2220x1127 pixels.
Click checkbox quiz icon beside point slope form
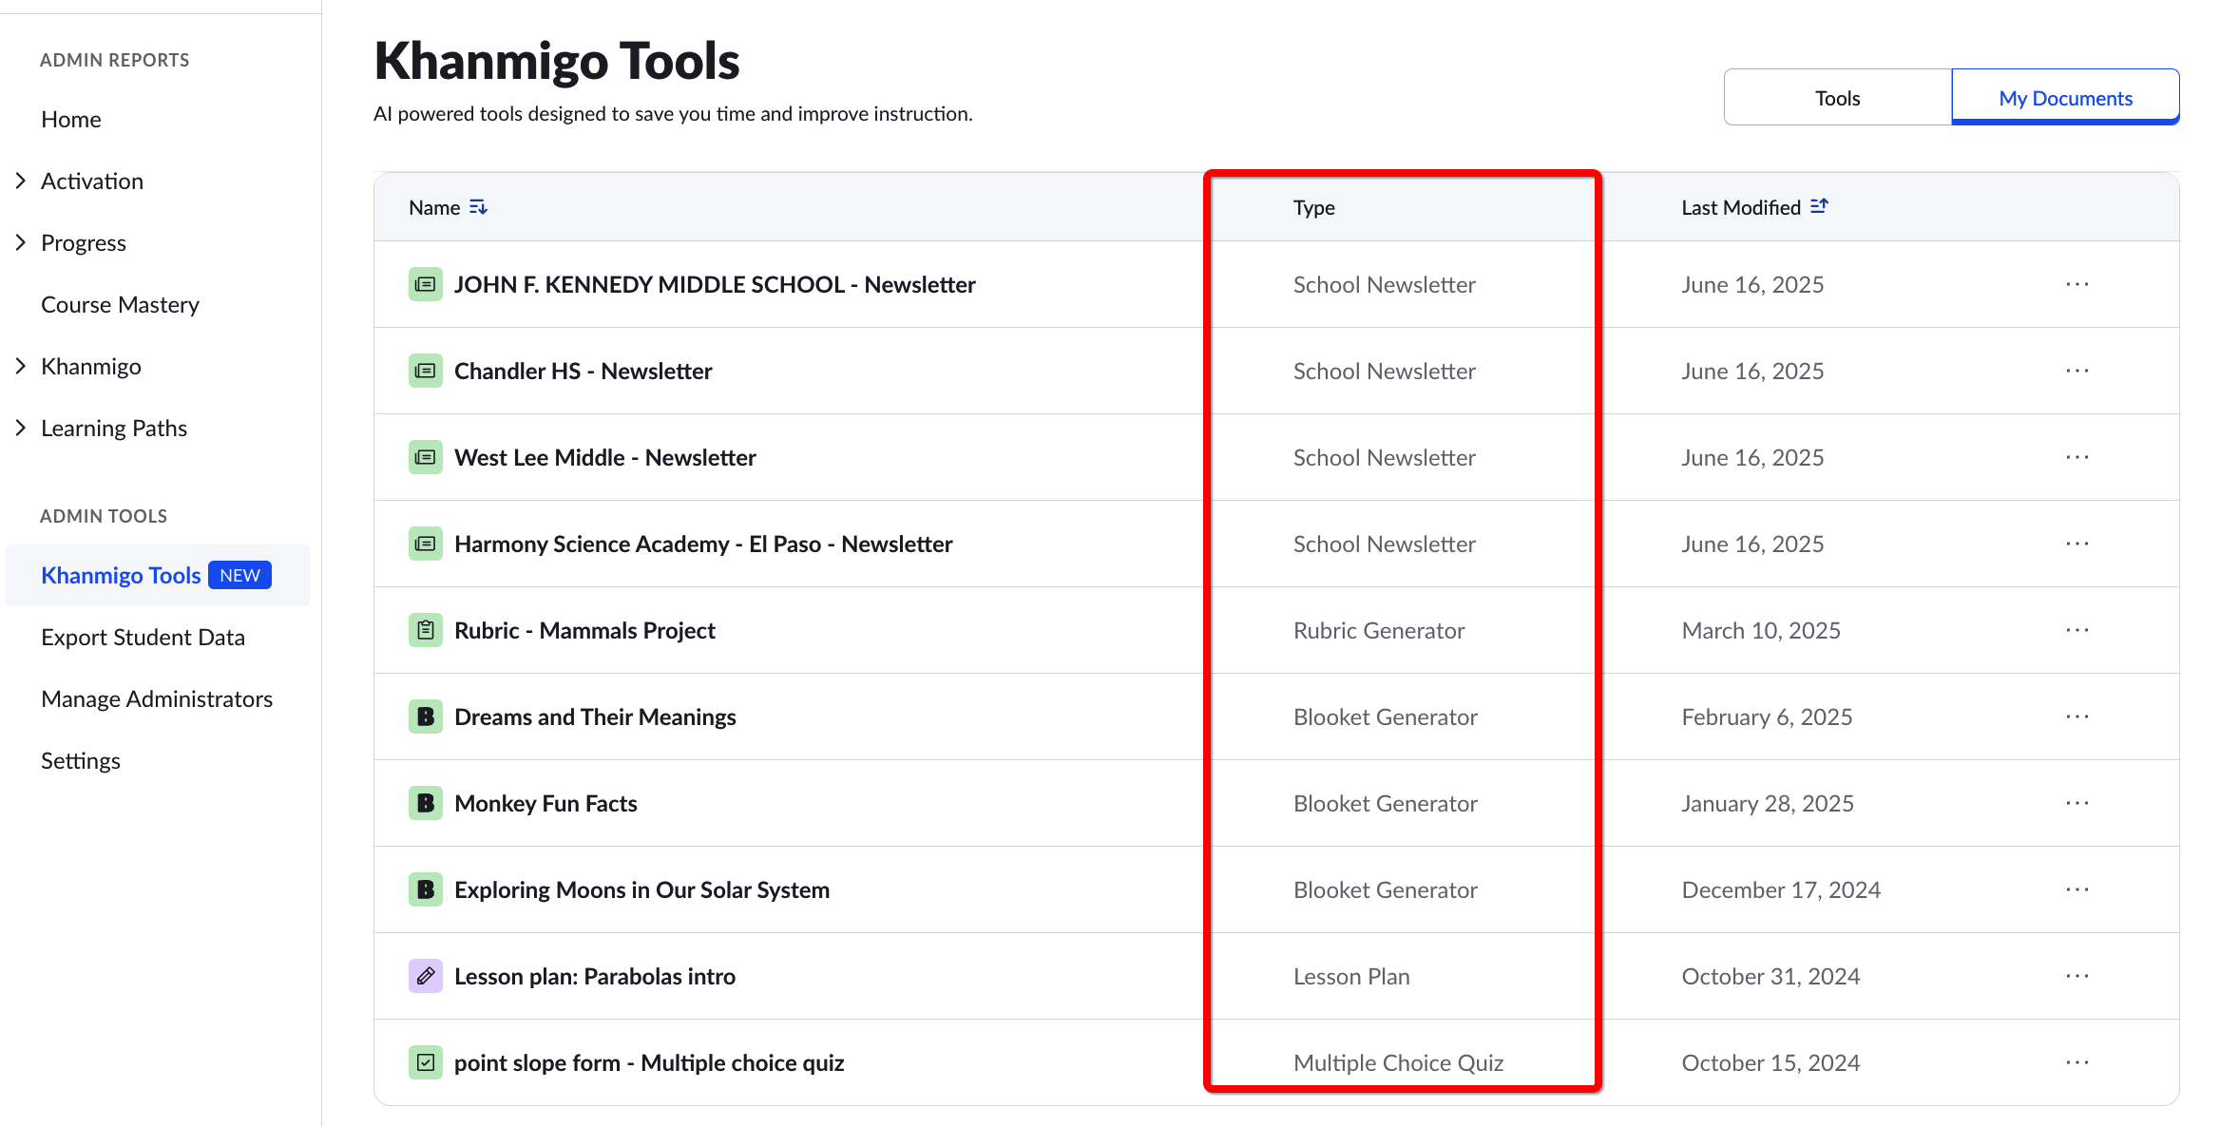click(x=425, y=1062)
